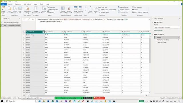Open the Advanced Editor
The image size is (183, 103).
53,10
